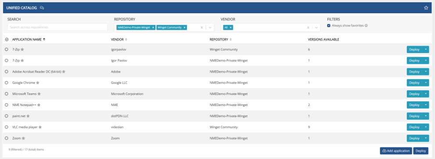435x159 pixels.
Task: Star the Microsoft Teams application
Action: coord(39,94)
